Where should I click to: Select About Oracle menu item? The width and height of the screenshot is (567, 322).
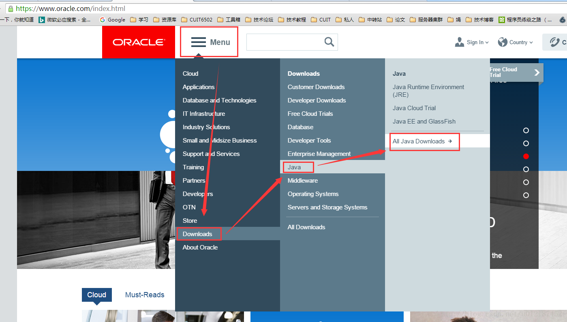click(x=200, y=247)
